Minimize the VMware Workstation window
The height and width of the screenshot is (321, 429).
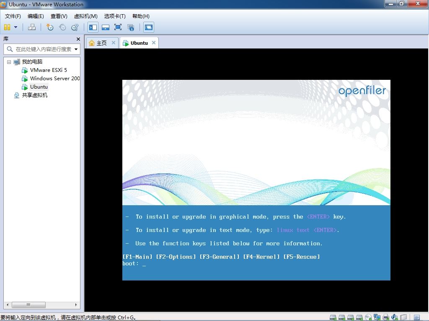391,3
